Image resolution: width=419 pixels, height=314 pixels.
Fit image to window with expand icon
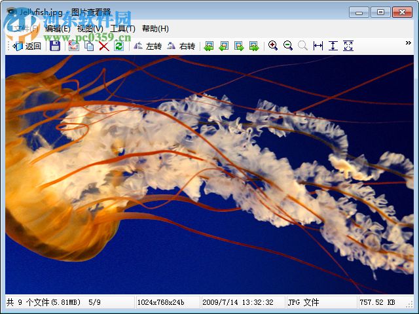click(x=348, y=46)
